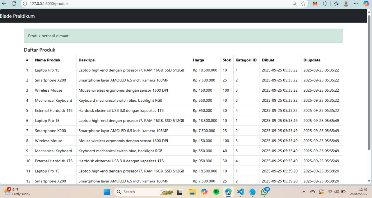Click the scrollbar down arrow

[x=369, y=181]
